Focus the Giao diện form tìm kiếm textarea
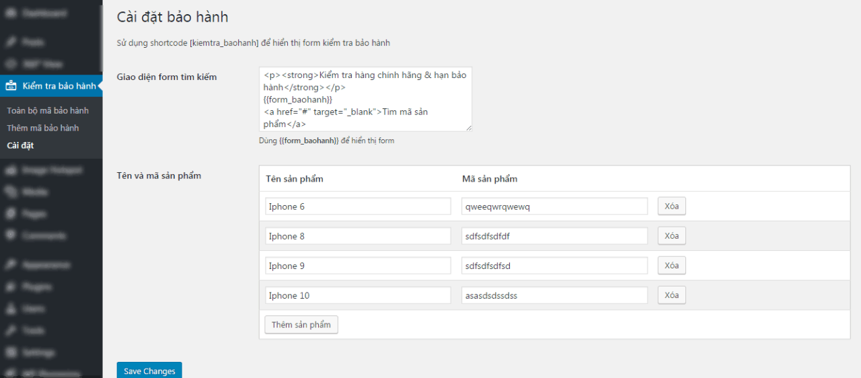The height and width of the screenshot is (378, 861). point(365,99)
